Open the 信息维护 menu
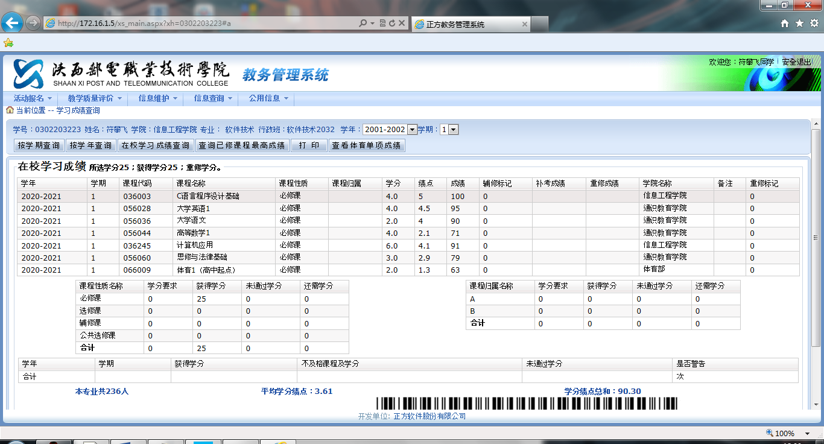This screenshot has width=824, height=444. pos(157,98)
